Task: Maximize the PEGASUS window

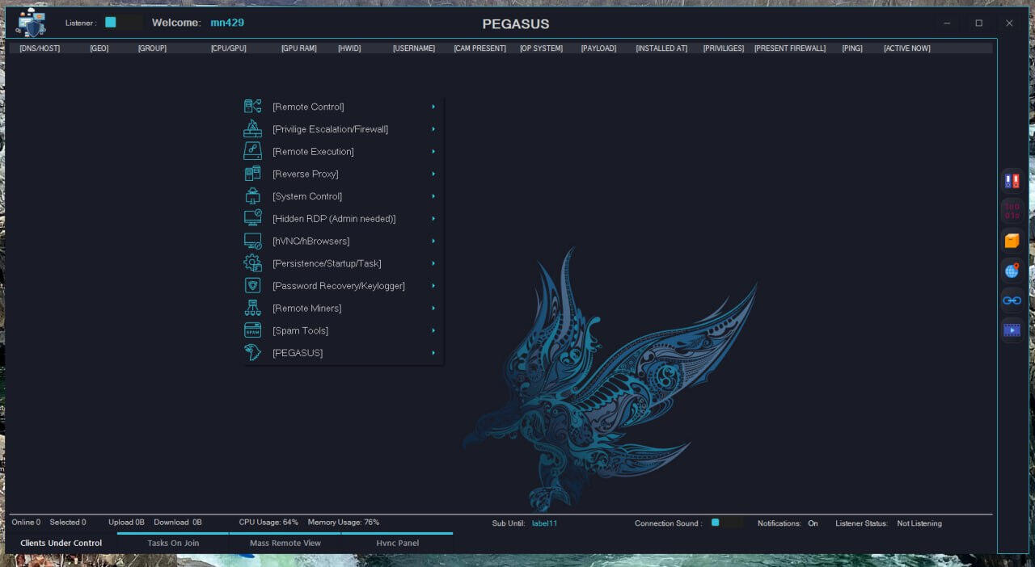Action: (978, 23)
